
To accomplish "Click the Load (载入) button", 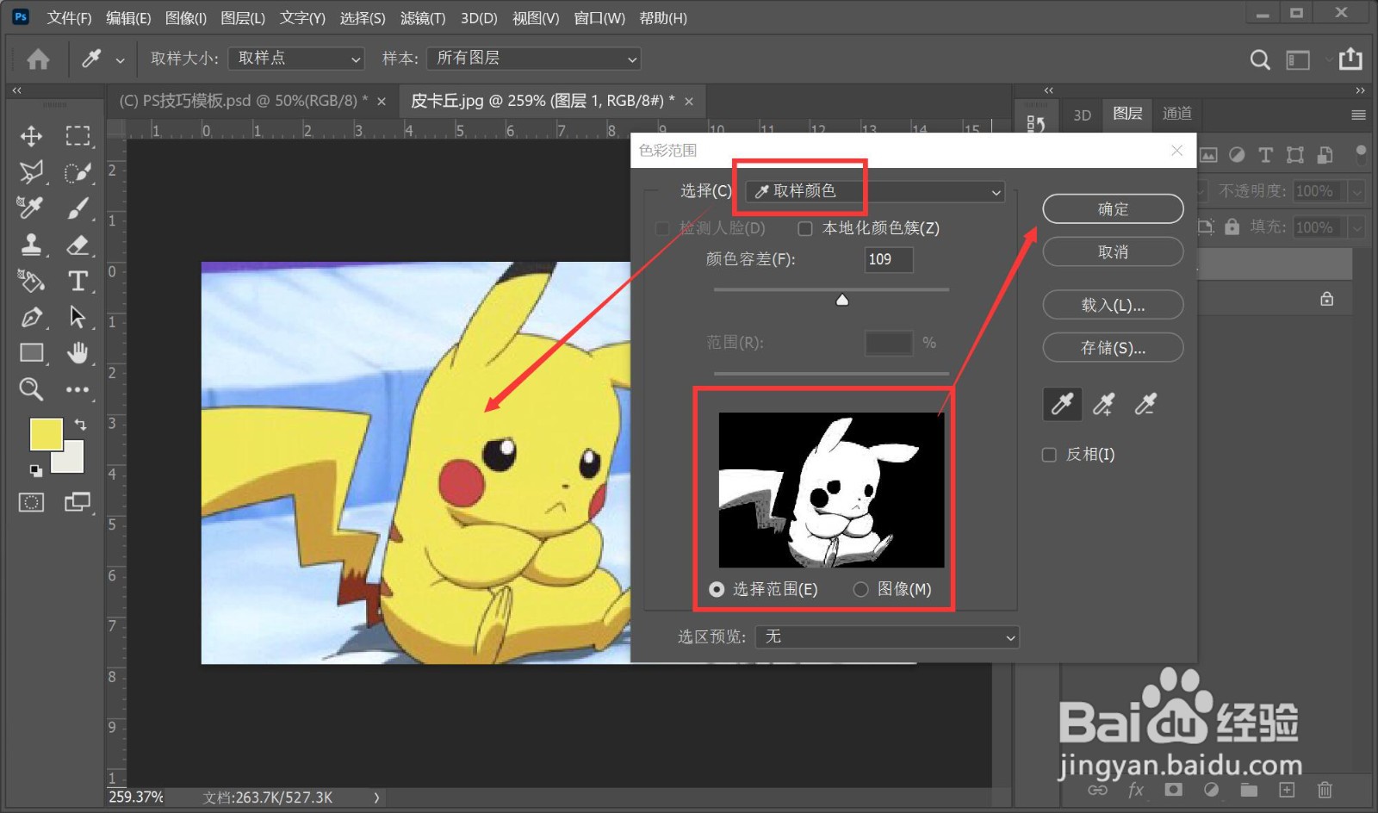I will tap(1113, 305).
